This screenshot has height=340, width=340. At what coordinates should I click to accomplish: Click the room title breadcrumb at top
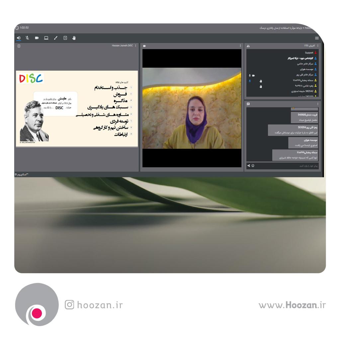(286, 28)
